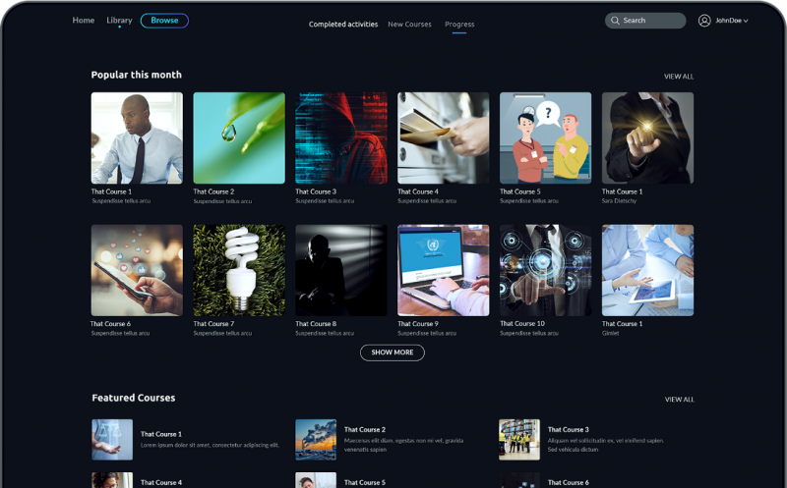Click the That Course 9 title
The image size is (787, 488).
417,324
